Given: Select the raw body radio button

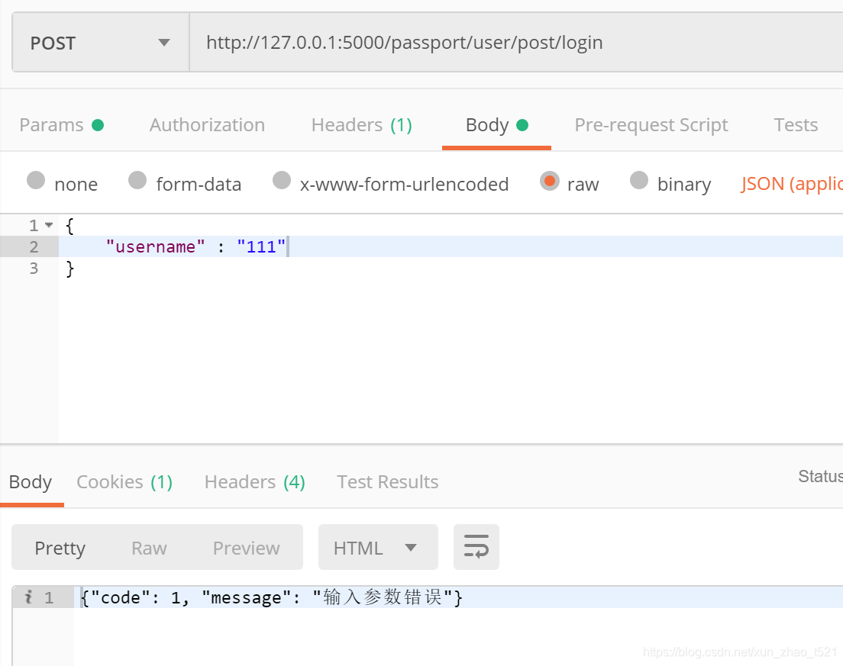Looking at the screenshot, I should (550, 181).
